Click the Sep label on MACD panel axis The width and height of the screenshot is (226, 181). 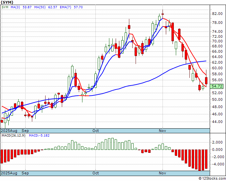click(25, 173)
